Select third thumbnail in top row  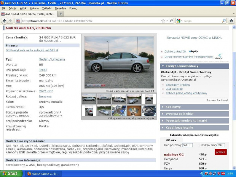pos(119,99)
